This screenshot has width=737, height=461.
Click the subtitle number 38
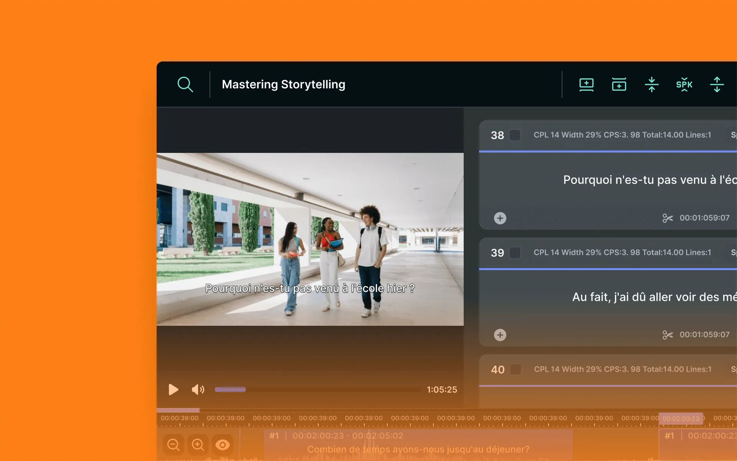[497, 135]
